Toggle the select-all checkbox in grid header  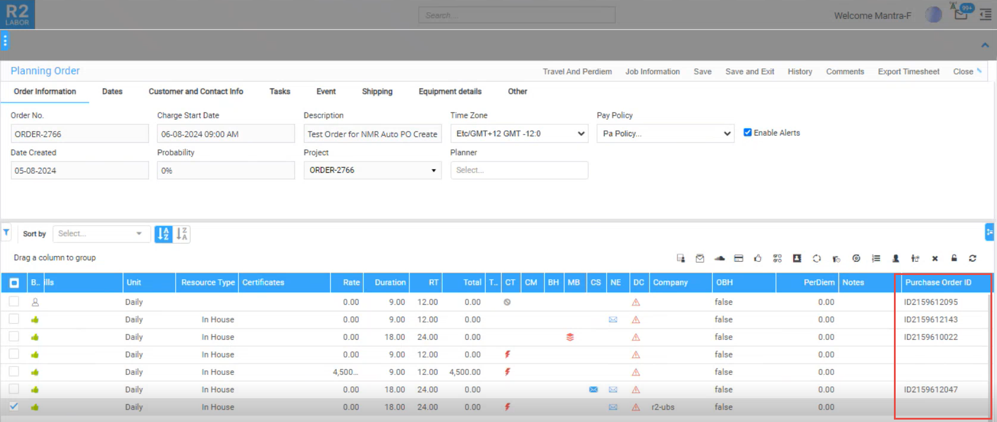[x=14, y=283]
